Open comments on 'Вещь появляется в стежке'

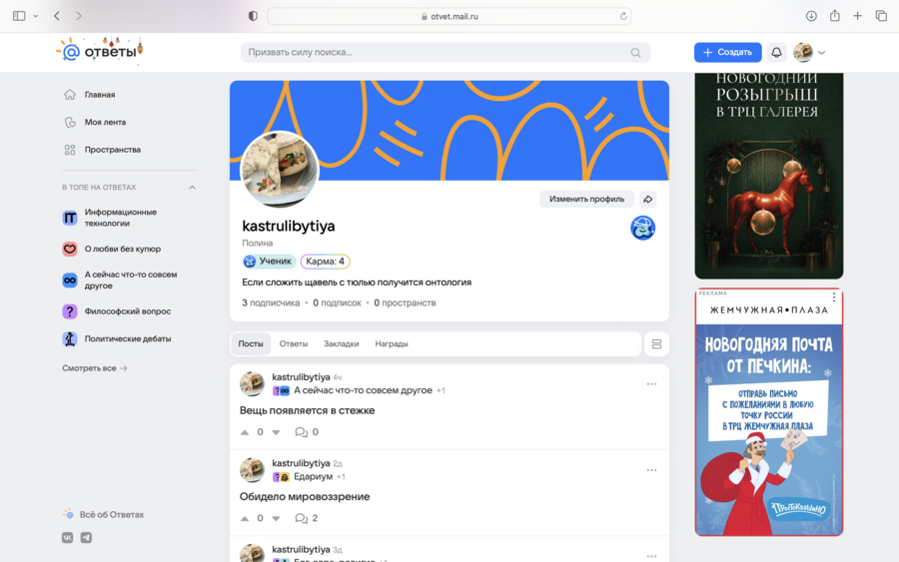(x=307, y=432)
